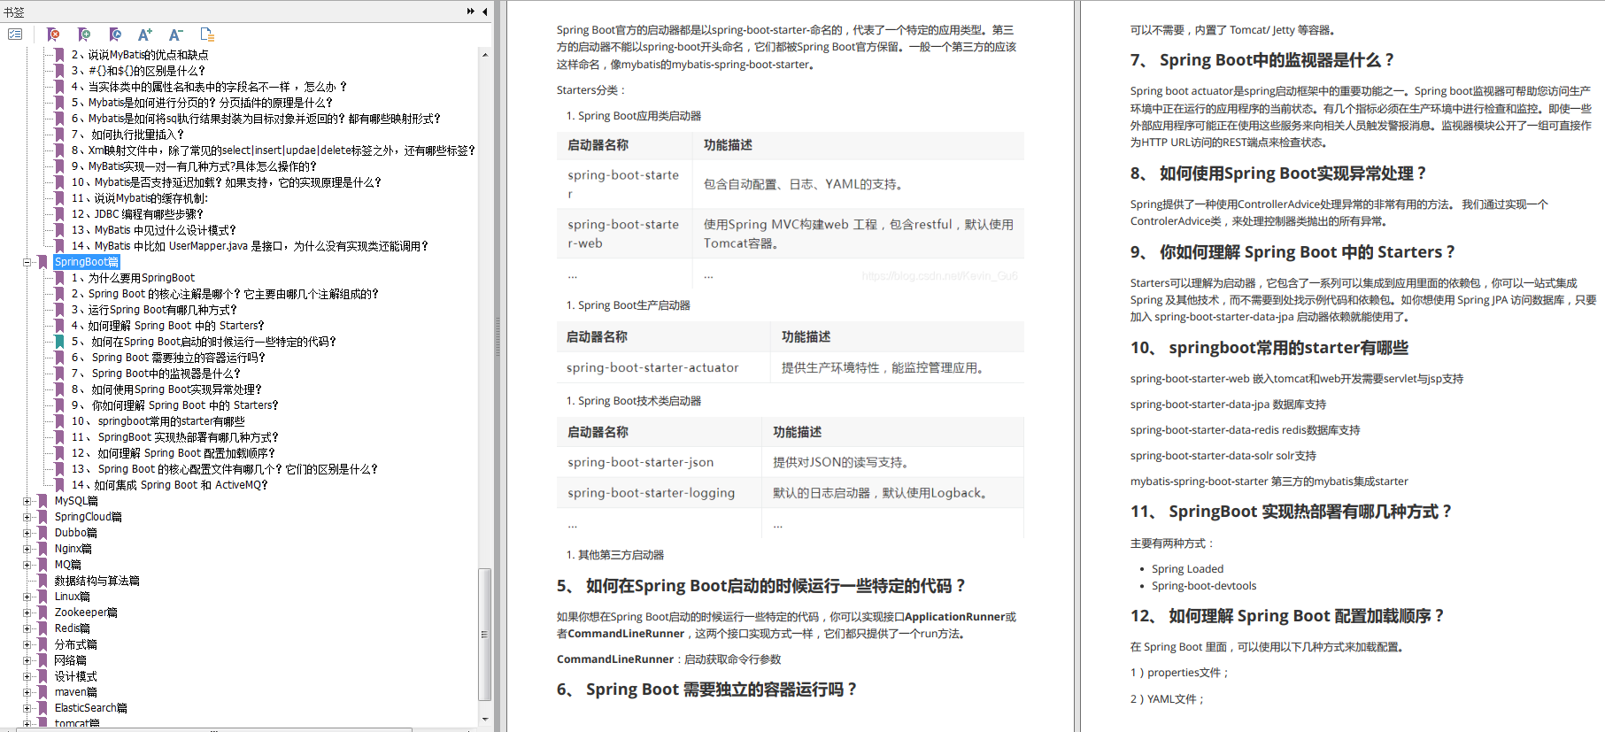This screenshot has height=732, width=1605.
Task: Click the bookmark icon beside MySQL篇
Action: [42, 501]
